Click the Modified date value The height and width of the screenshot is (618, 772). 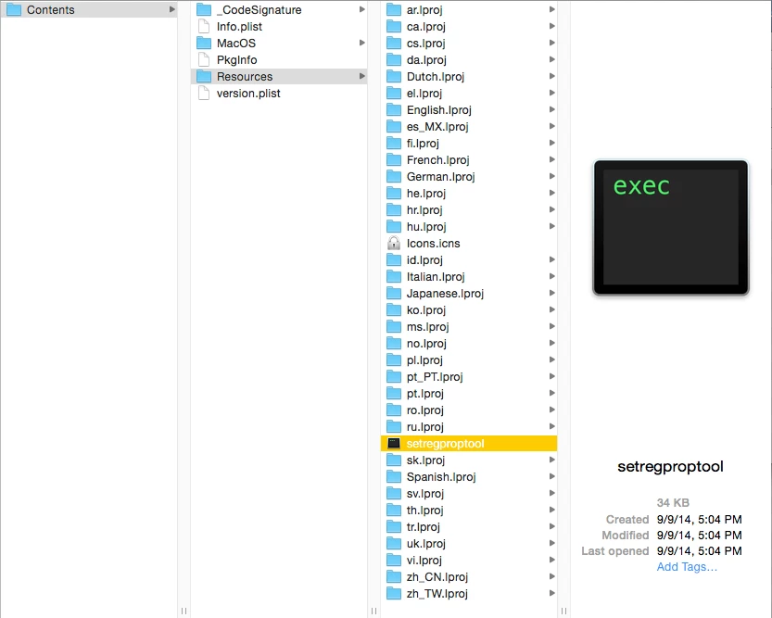[x=699, y=536]
